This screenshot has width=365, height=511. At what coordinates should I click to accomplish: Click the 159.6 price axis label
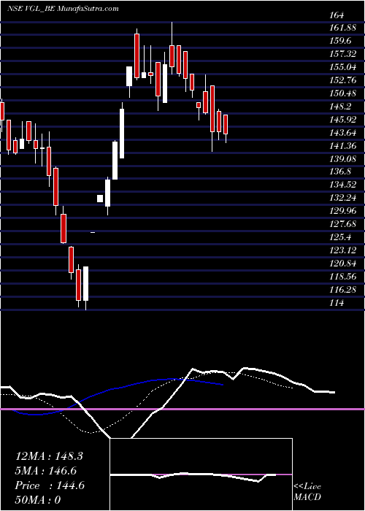tap(340, 41)
